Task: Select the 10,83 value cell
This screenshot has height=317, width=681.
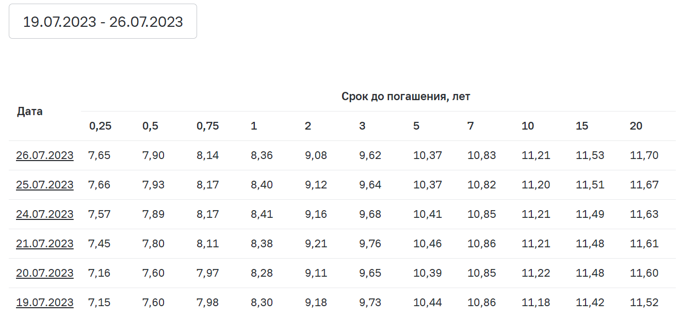Action: pyautogui.click(x=481, y=155)
